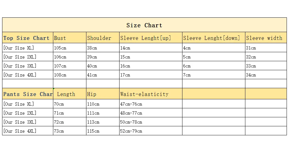
Task: Select the Pants Size Chart header cell
Action: tap(27, 94)
